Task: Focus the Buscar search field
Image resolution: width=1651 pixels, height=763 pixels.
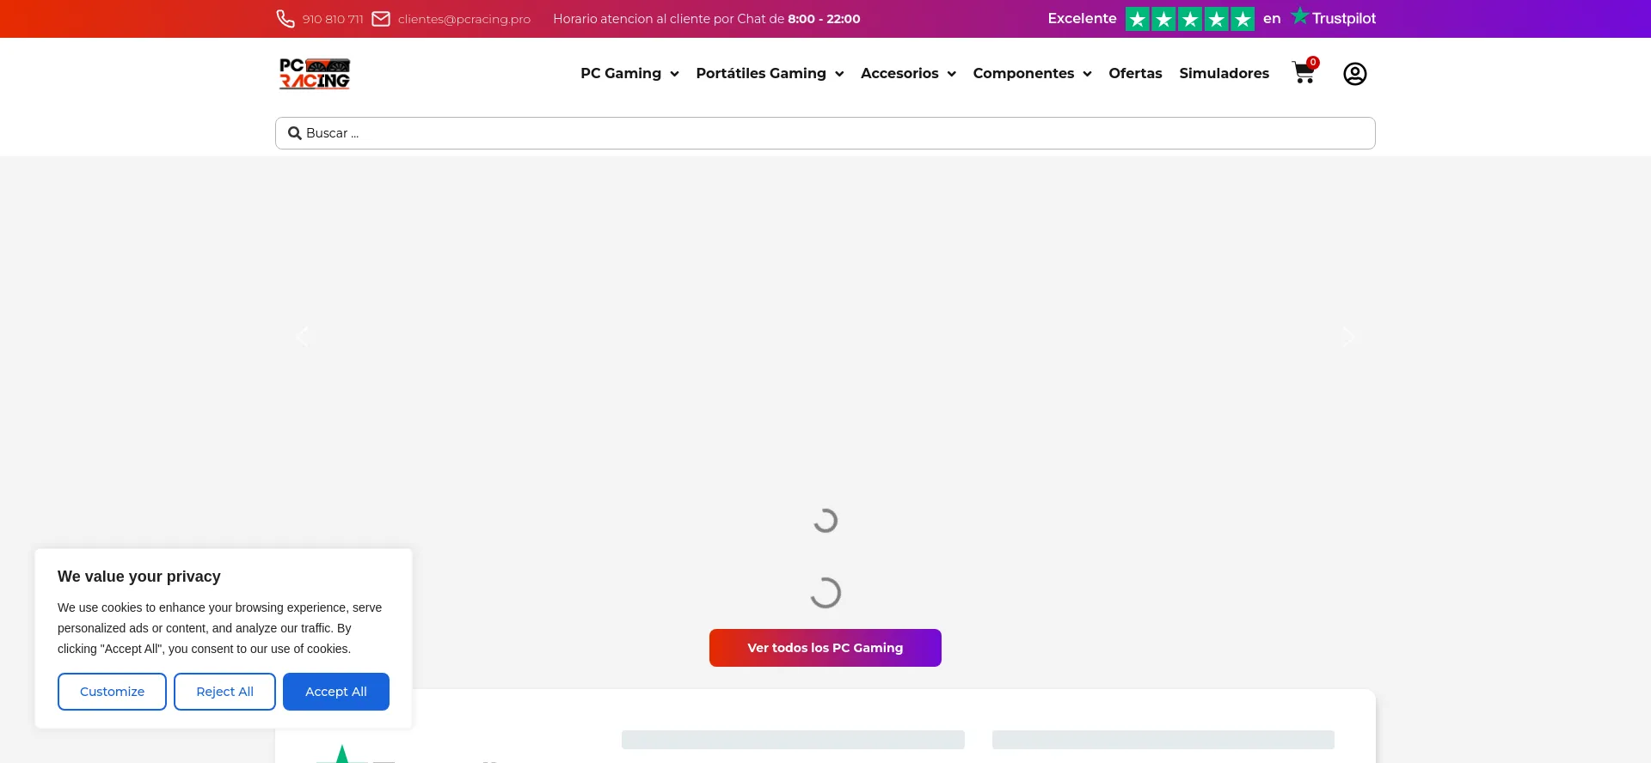Action: 825,133
